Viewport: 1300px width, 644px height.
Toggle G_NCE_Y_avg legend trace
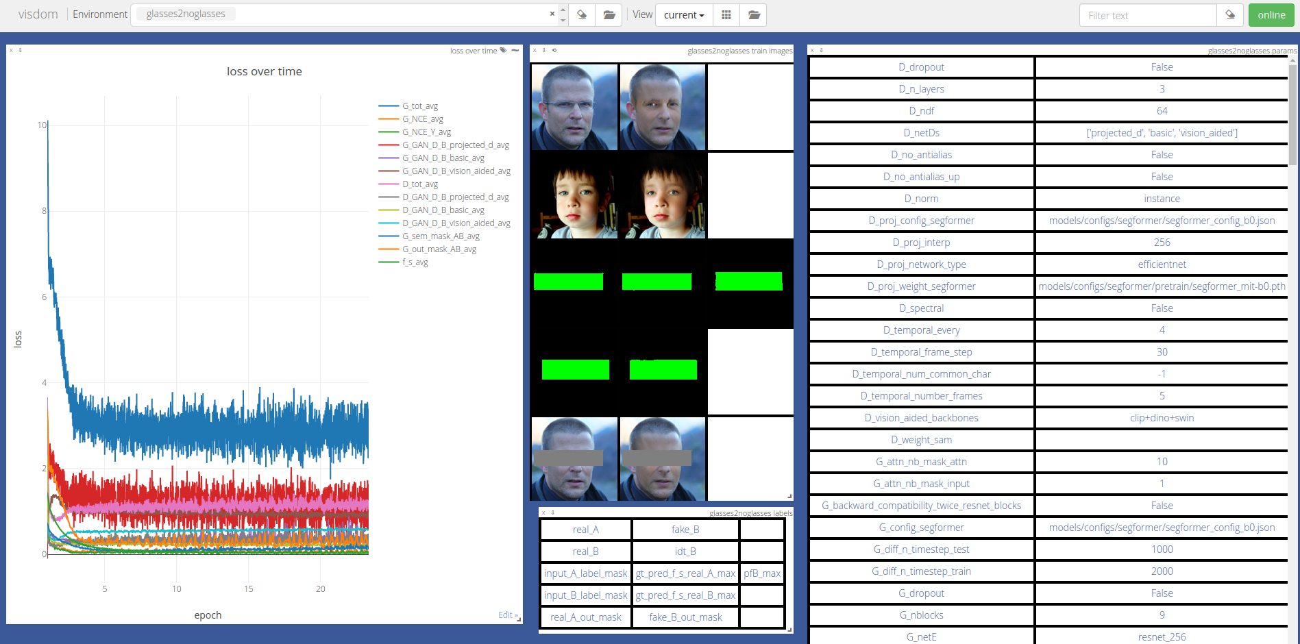[x=415, y=132]
